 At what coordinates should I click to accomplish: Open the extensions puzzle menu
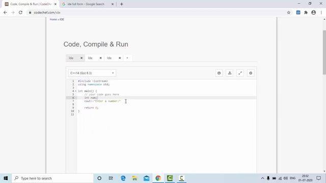(306, 12)
